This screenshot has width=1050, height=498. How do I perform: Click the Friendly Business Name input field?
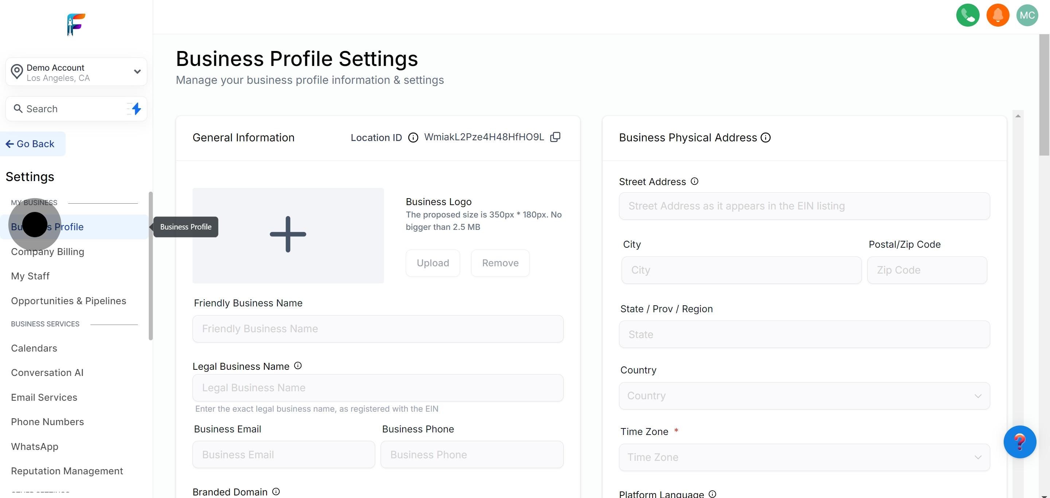pyautogui.click(x=377, y=329)
